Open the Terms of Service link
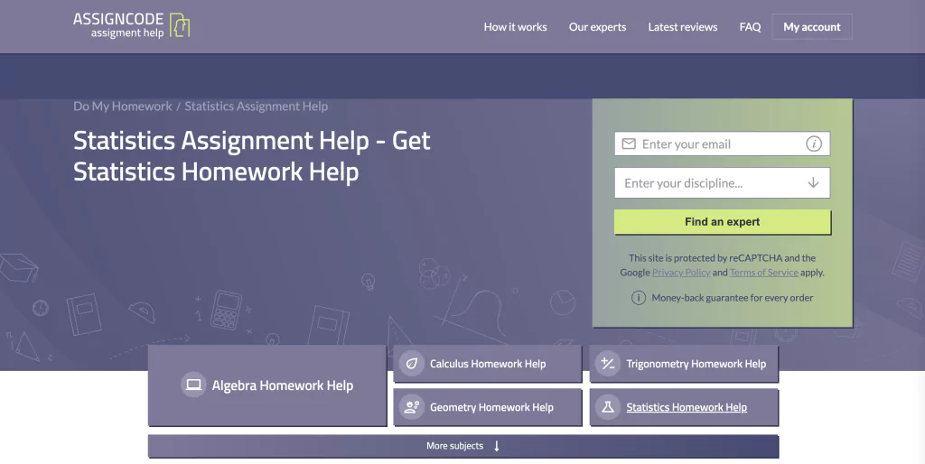The image size is (925, 464). tap(764, 273)
